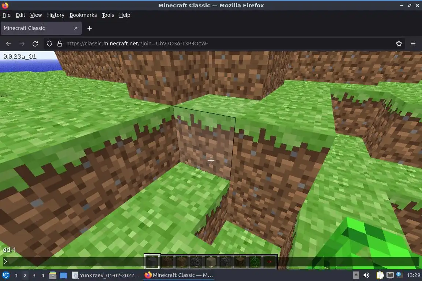This screenshot has height=281, width=422.
Task: Open the removable media eject tray icon
Action: click(x=356, y=275)
